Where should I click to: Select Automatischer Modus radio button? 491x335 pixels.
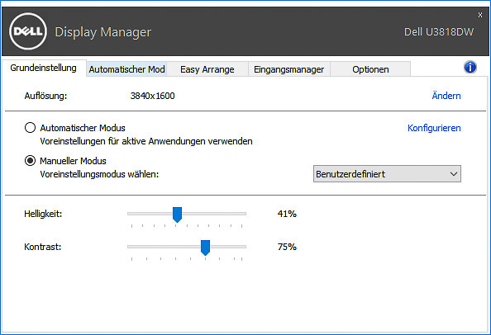pos(30,128)
